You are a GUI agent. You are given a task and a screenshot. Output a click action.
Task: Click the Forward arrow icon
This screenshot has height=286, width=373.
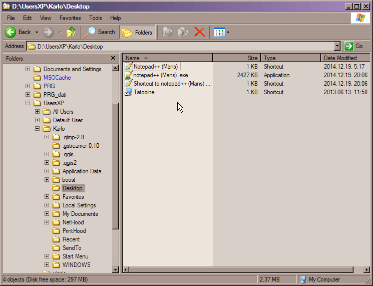click(x=48, y=32)
